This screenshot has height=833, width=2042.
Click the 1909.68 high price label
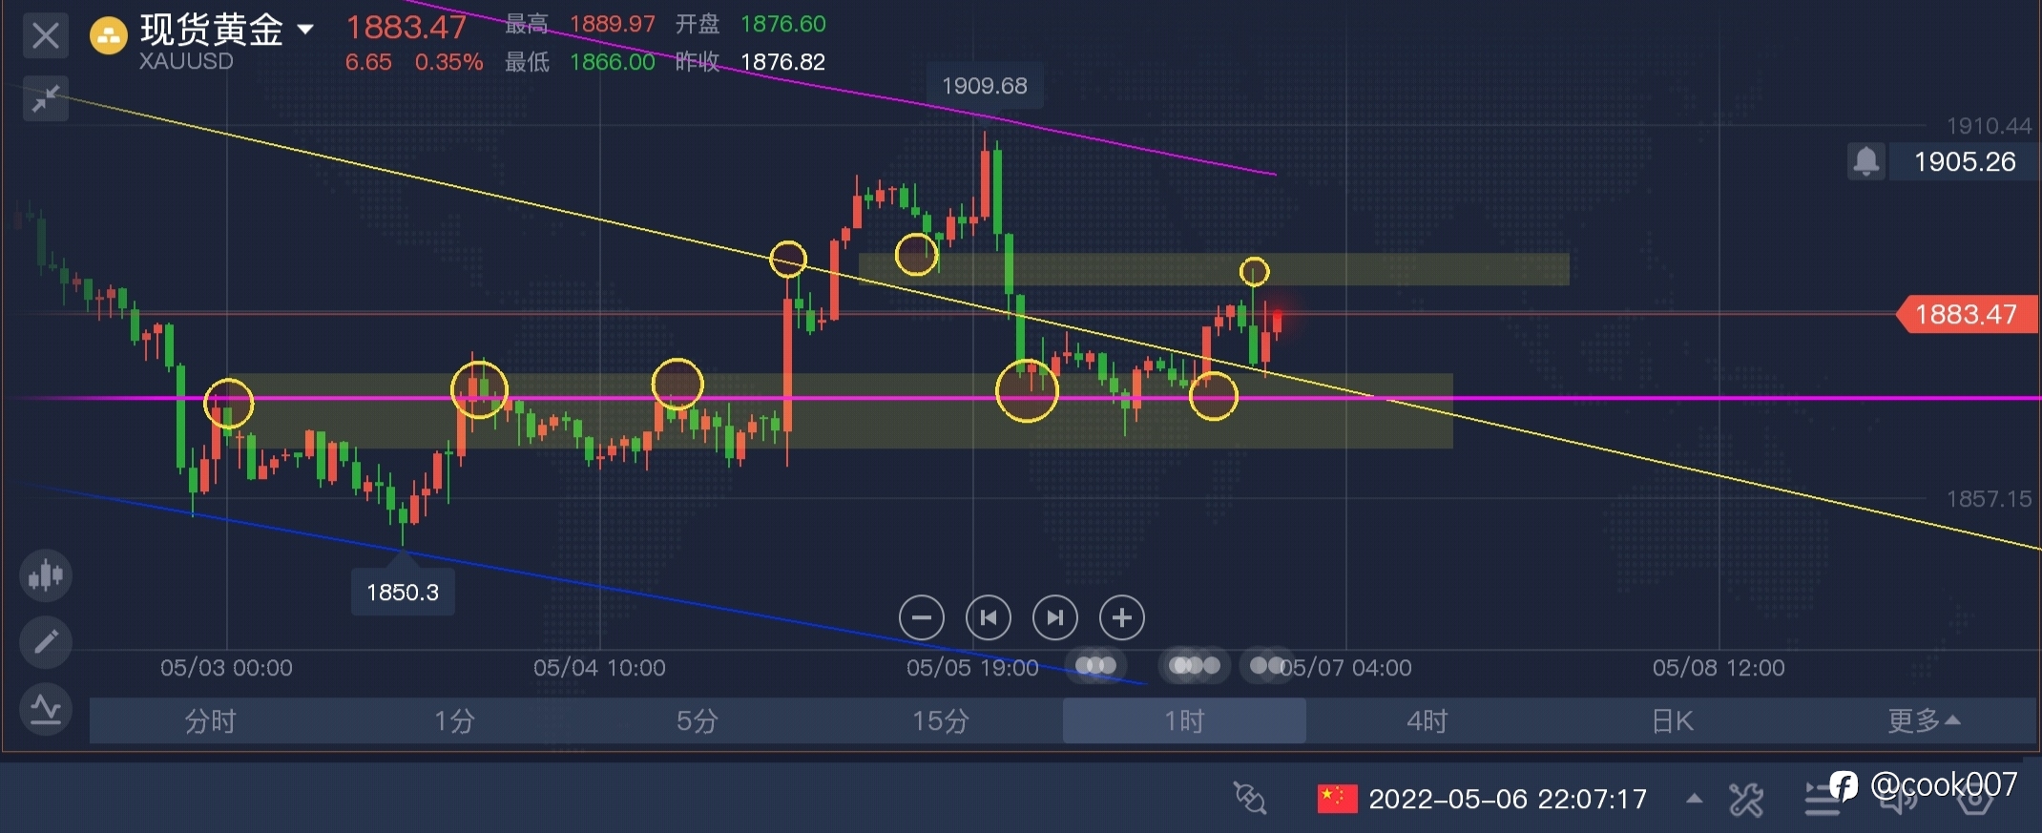coord(985,86)
